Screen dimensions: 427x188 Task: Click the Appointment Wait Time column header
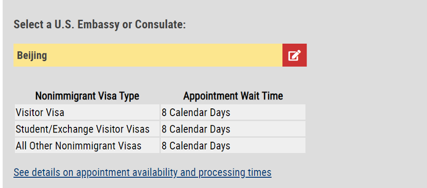click(x=233, y=96)
